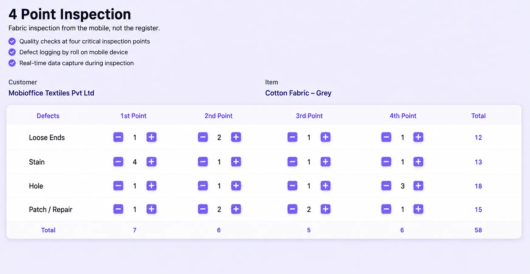Select the Defects column header
Screen dimensions: 530x274
click(48, 116)
